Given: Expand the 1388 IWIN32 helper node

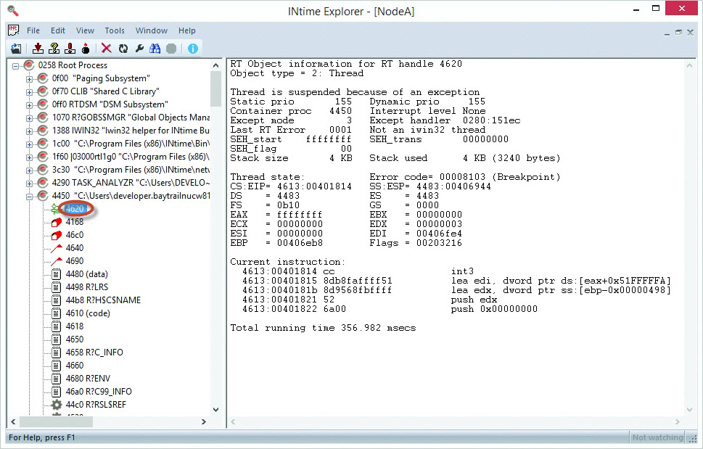Looking at the screenshot, I should pyautogui.click(x=29, y=131).
